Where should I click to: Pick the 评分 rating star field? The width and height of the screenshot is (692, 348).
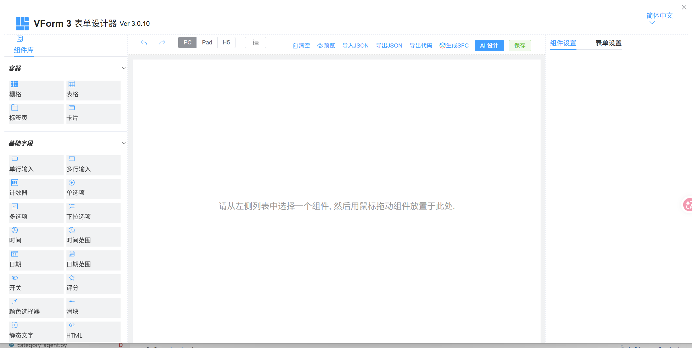coord(93,284)
